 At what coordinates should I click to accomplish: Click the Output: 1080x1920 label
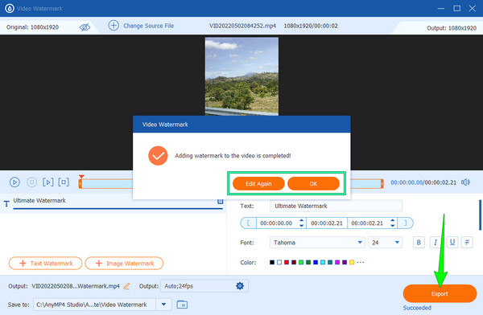(x=452, y=28)
